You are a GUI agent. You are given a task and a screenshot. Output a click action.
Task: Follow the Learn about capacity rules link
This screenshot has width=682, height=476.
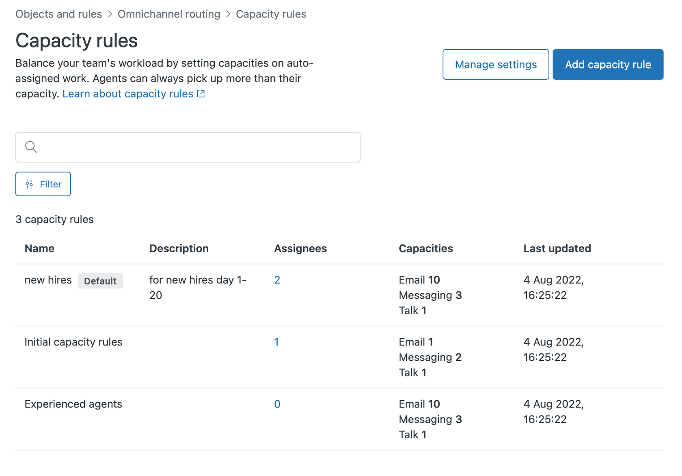[x=128, y=94]
